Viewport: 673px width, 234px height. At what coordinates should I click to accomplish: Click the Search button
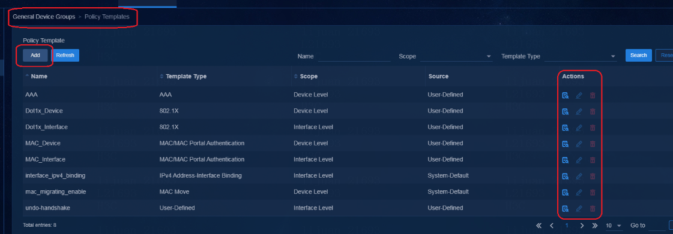(x=639, y=55)
